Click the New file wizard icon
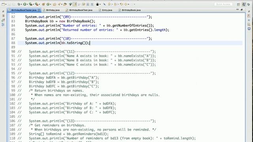The height and width of the screenshot is (142, 253). (x=3, y=4)
